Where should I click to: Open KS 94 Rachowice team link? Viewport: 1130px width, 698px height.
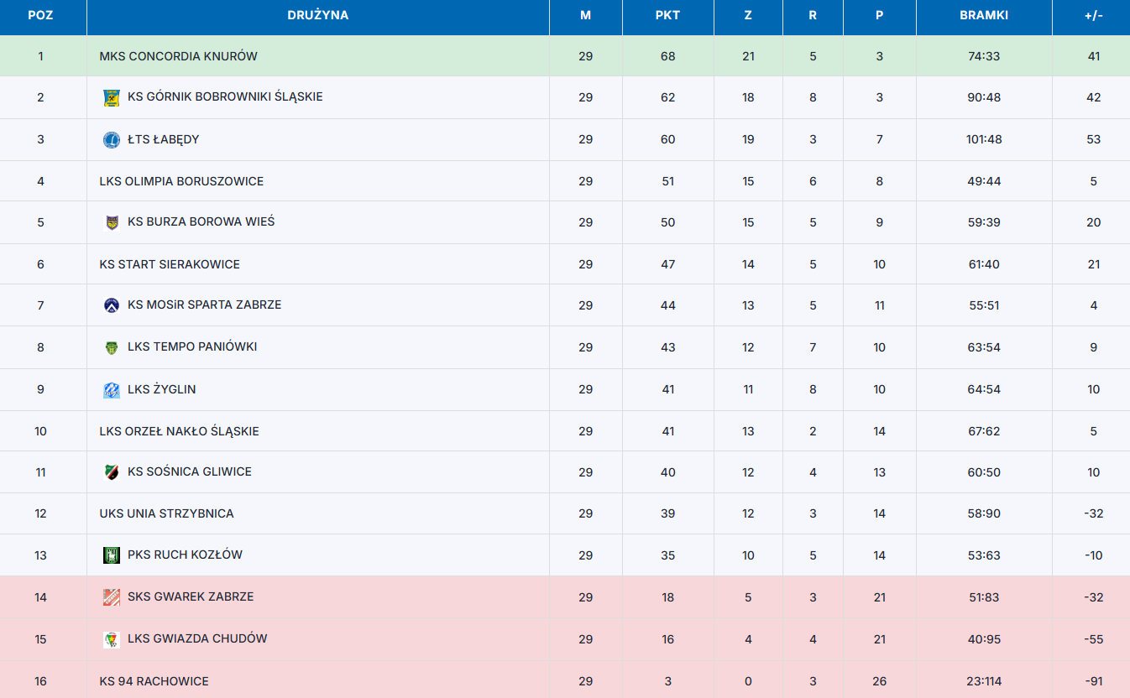click(x=154, y=681)
